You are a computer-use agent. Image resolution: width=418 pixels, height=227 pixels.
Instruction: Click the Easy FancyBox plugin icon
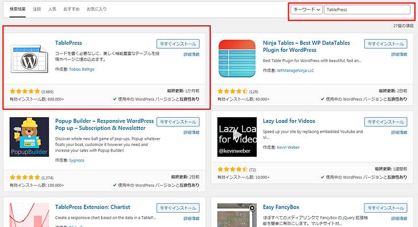click(x=237, y=215)
